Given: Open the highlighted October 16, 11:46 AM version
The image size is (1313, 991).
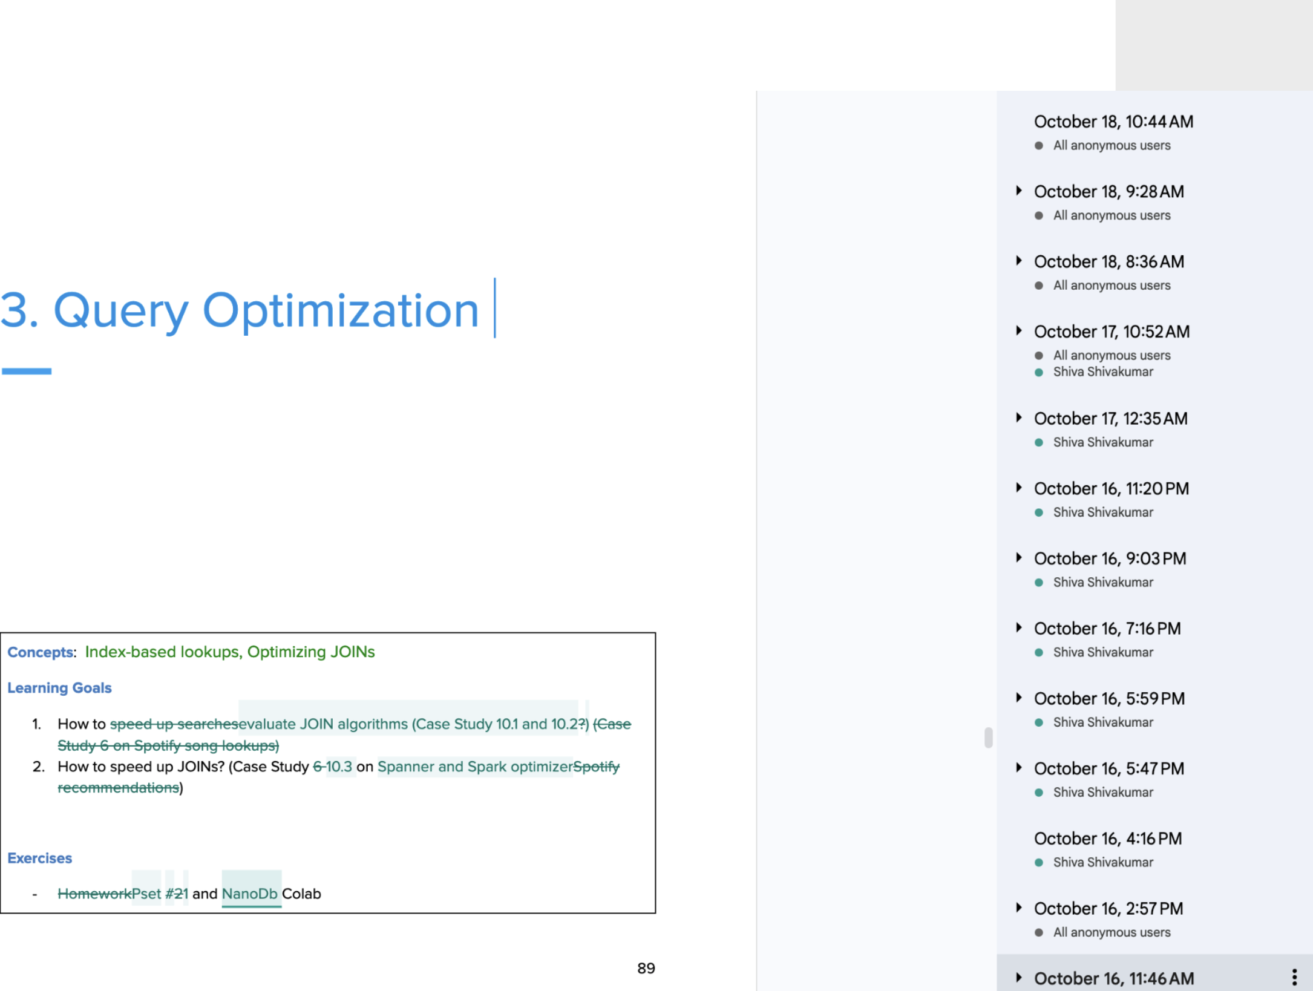Looking at the screenshot, I should [x=1113, y=977].
